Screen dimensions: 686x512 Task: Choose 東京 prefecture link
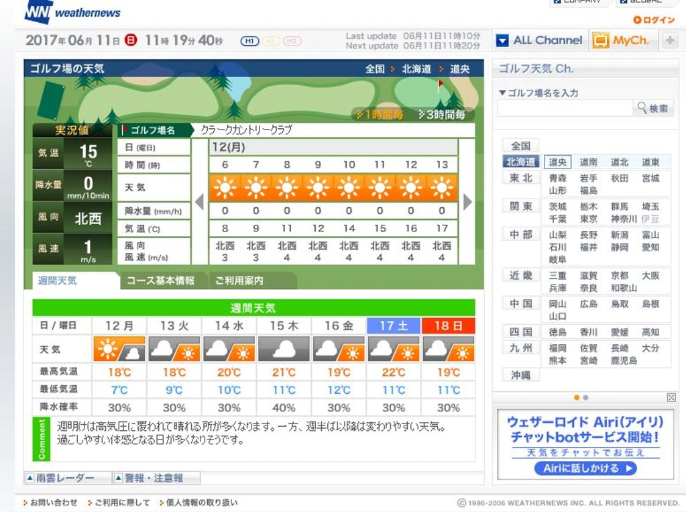coord(589,219)
